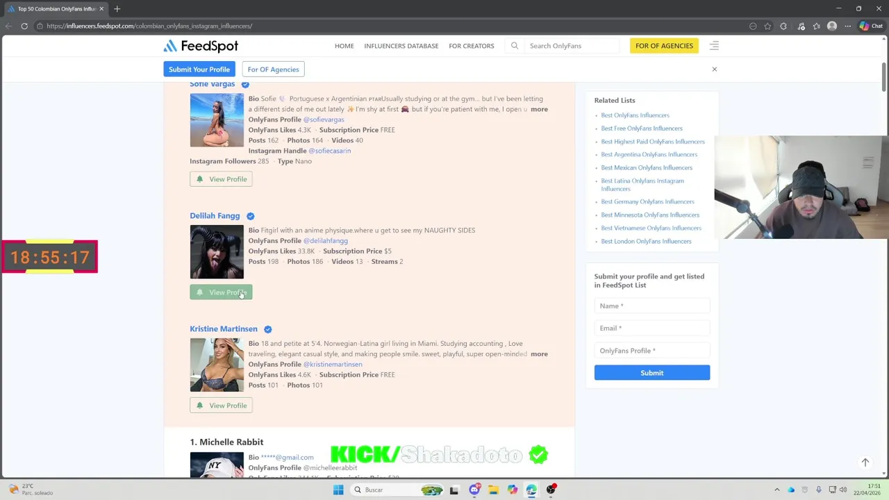The image size is (889, 500).
Task: Open the @kristinemartinsen OnlyFans profile link
Action: click(333, 365)
